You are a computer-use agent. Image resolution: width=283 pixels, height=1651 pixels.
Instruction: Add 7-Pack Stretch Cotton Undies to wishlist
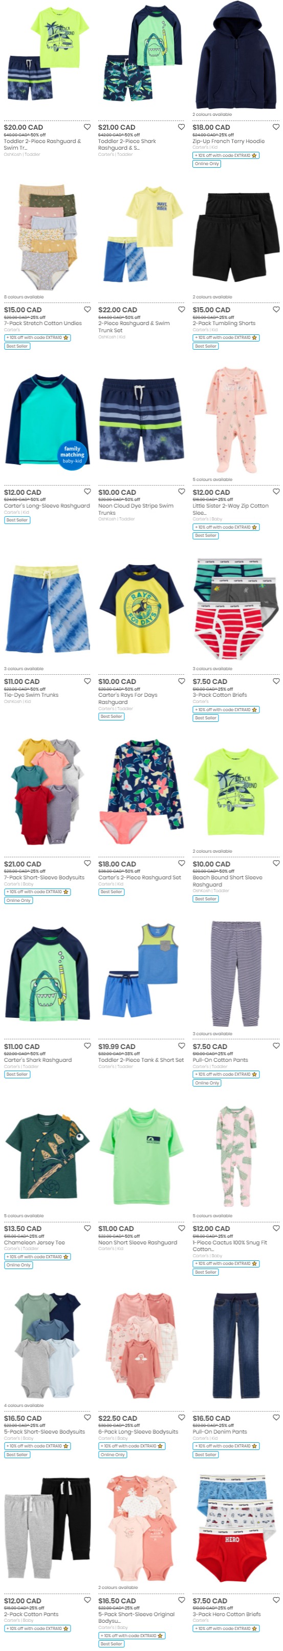coord(87,310)
